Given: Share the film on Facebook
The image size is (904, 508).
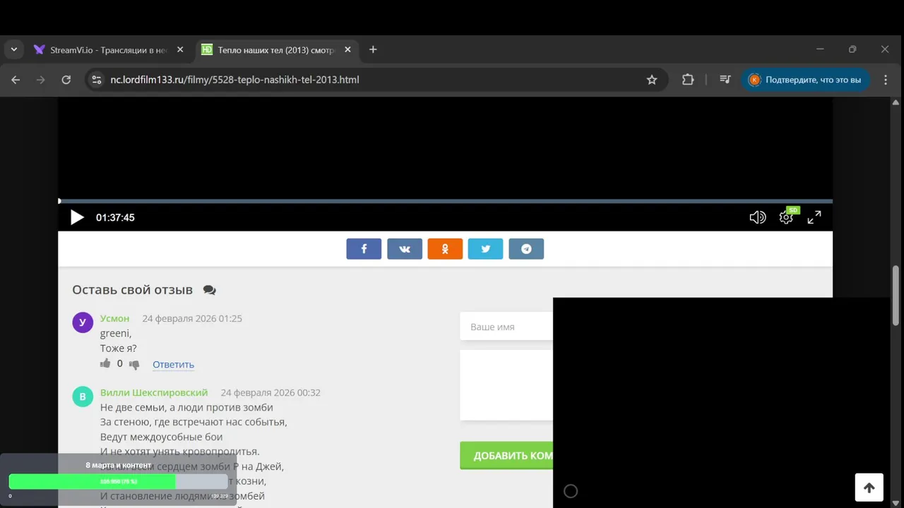Looking at the screenshot, I should (x=364, y=249).
